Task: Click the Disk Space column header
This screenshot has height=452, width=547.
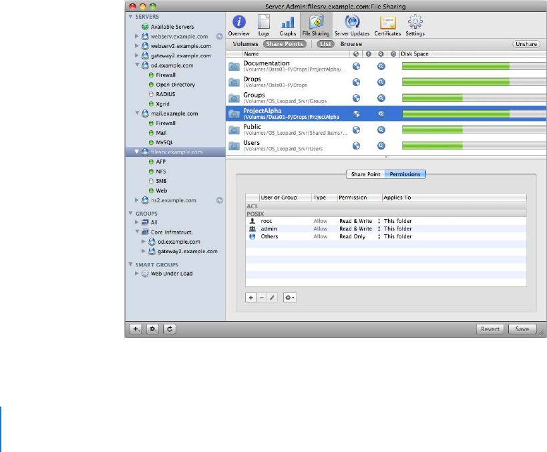Action: pos(473,54)
